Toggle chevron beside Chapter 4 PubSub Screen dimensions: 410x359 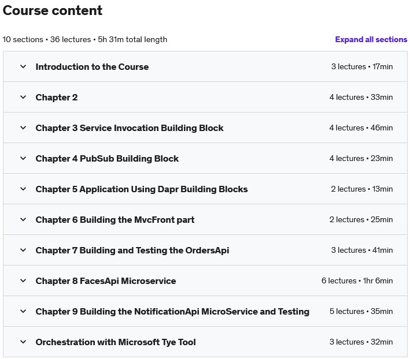[23, 158]
